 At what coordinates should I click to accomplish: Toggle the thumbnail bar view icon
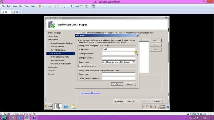coord(77,6)
